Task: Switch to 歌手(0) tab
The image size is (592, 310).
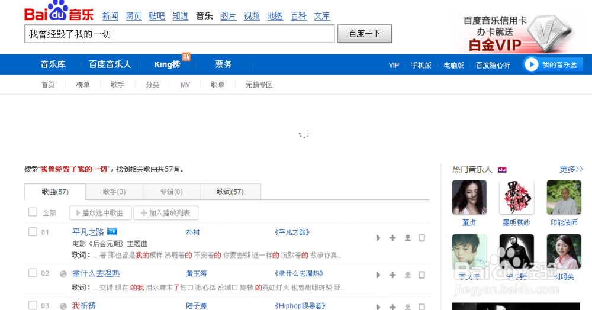Action: pyautogui.click(x=114, y=192)
